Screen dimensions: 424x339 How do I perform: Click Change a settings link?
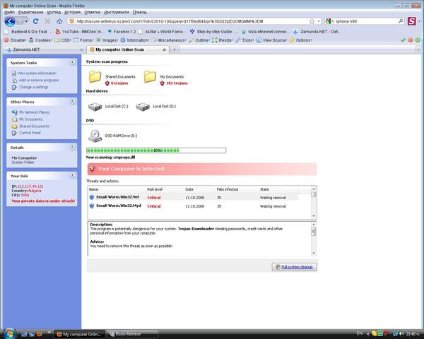[33, 87]
